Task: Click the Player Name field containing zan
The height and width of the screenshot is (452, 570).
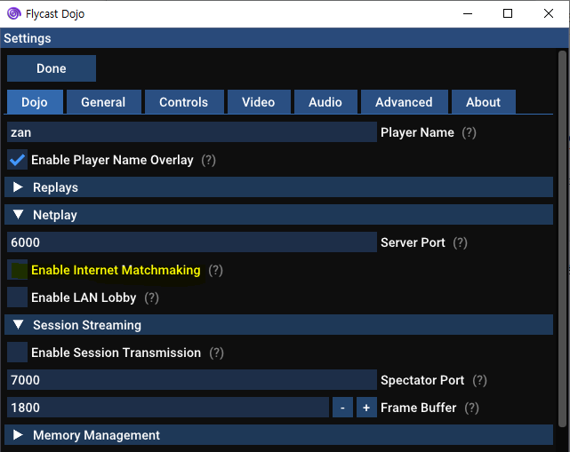Action: [192, 132]
